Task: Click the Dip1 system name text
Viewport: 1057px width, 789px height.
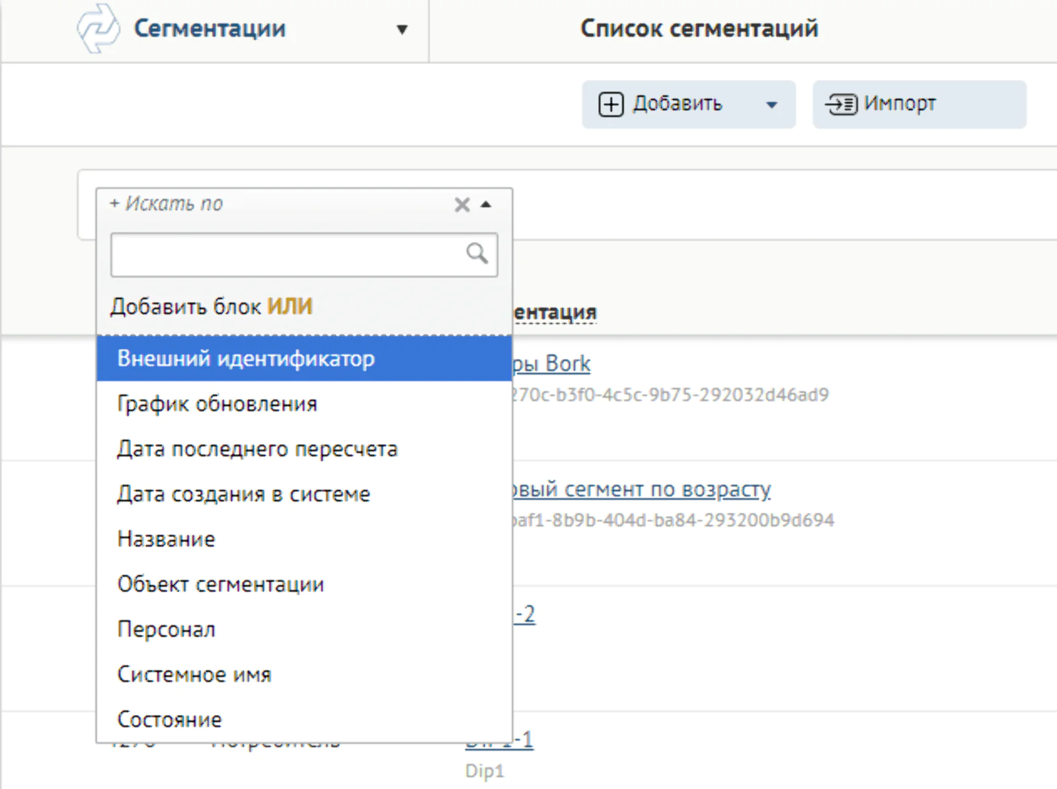Action: [485, 770]
